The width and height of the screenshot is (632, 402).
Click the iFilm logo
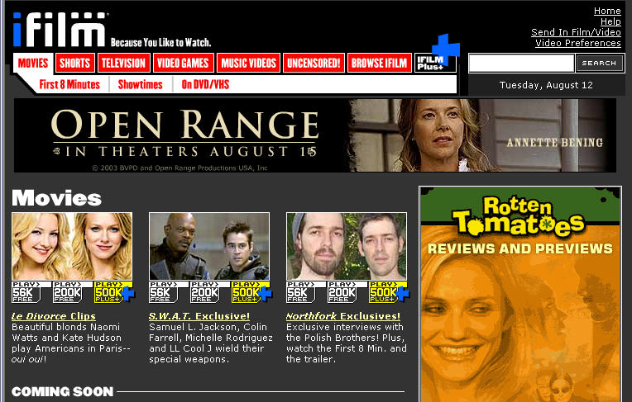(x=60, y=29)
